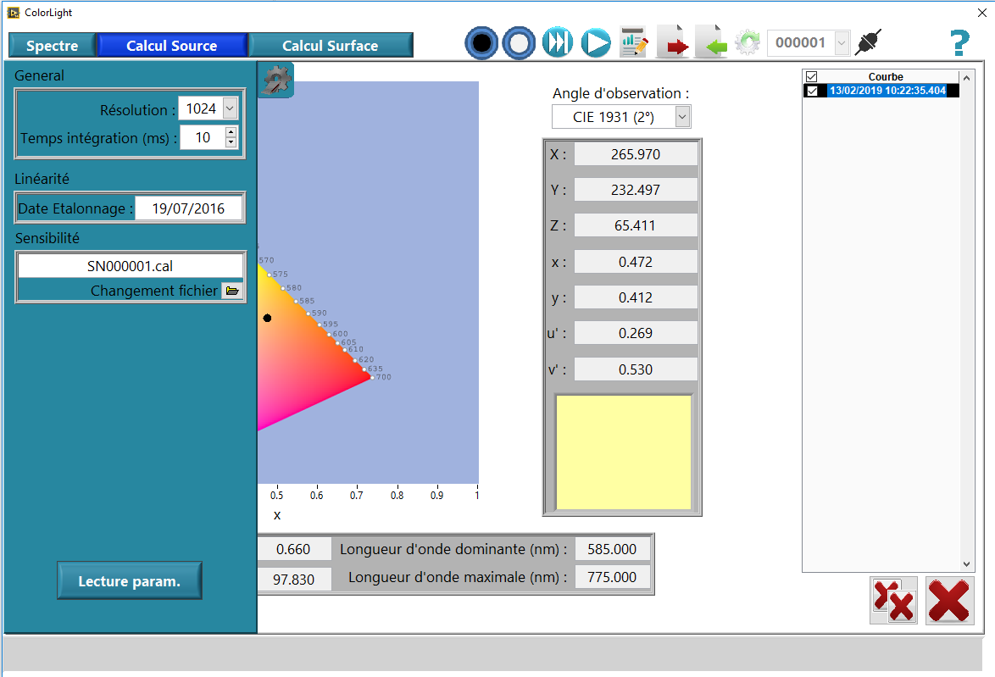This screenshot has width=995, height=677.
Task: Click the Lecture param. button
Action: [x=130, y=581]
